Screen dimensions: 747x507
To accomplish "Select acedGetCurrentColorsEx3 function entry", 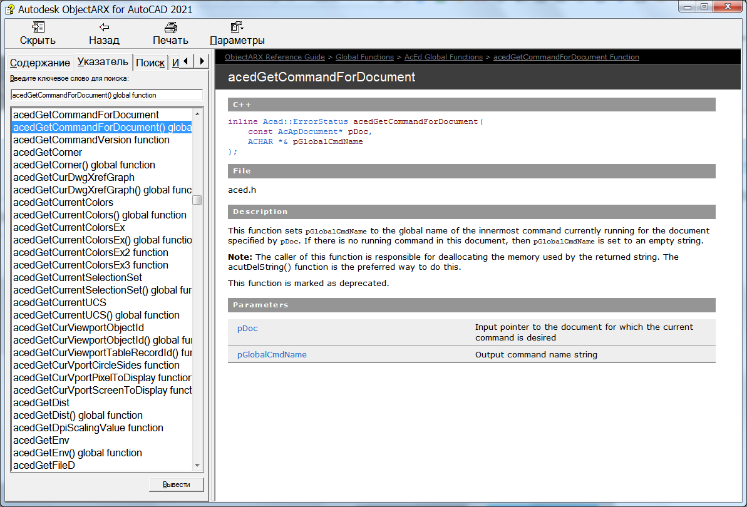I will (102, 265).
